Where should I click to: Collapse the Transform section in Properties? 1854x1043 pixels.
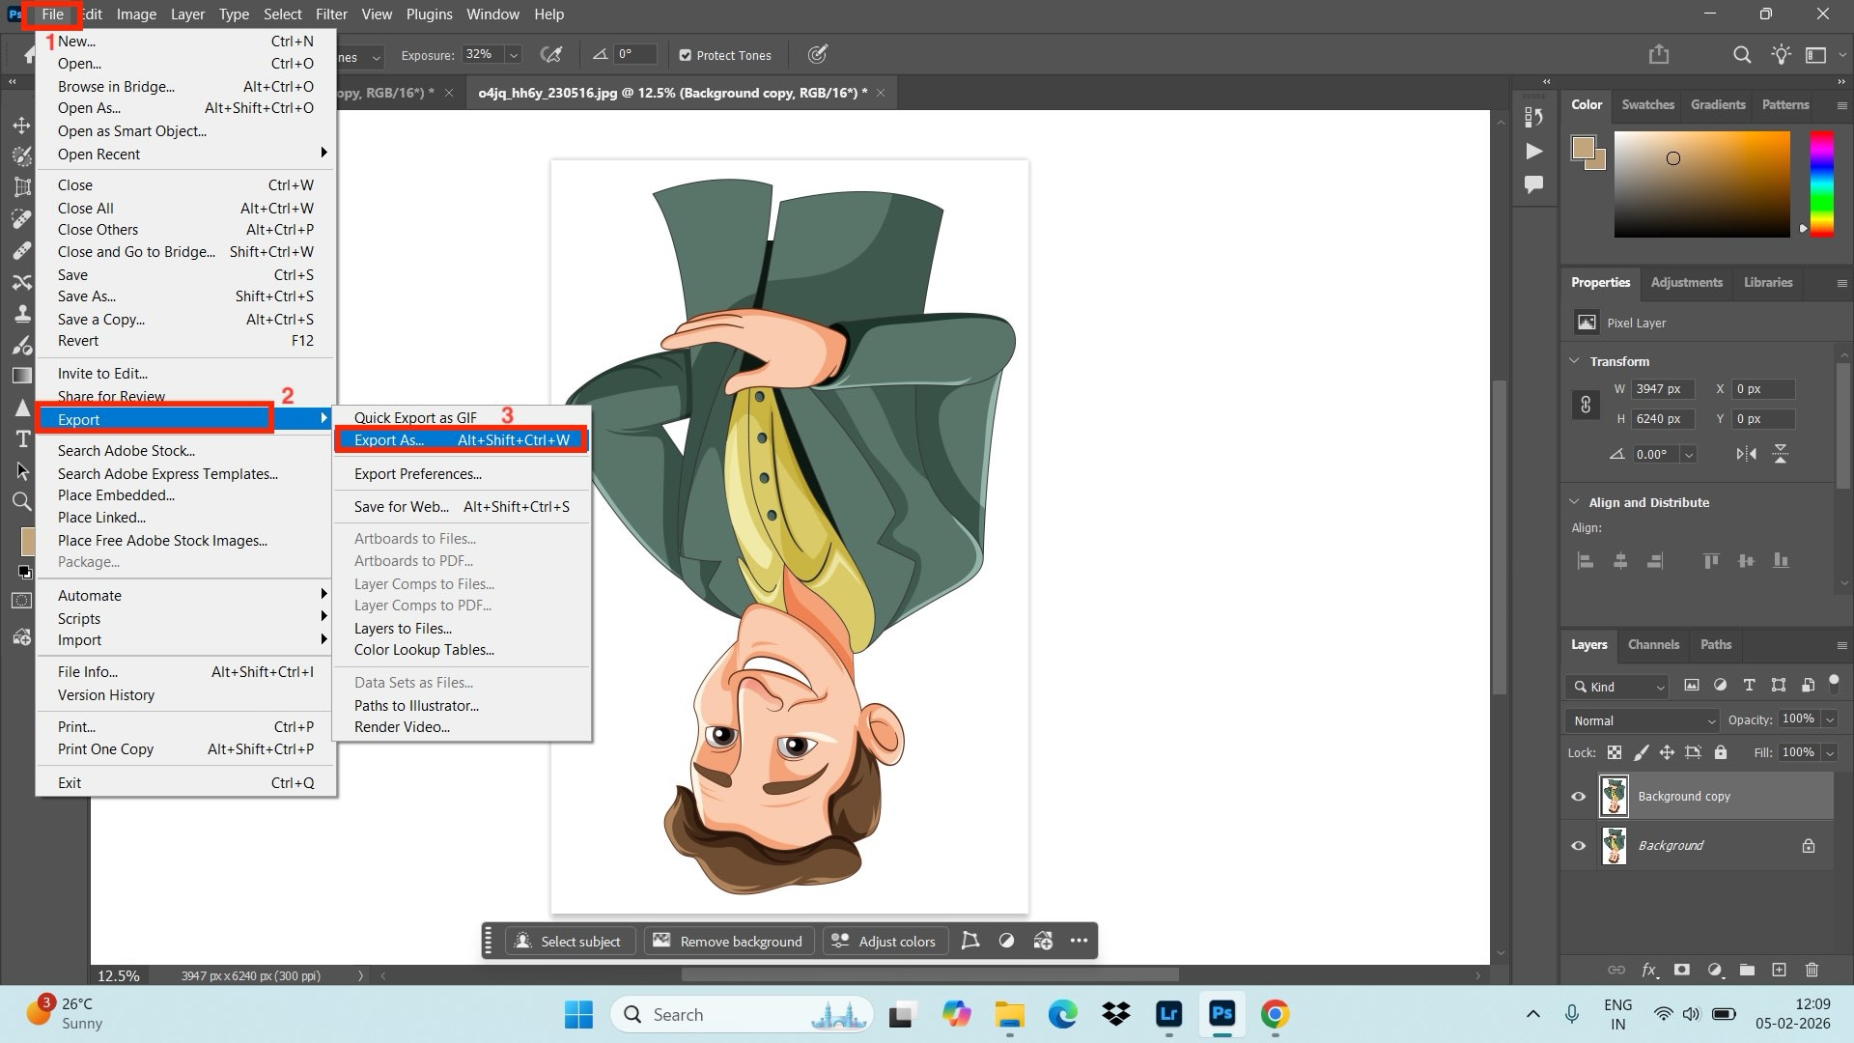(x=1574, y=360)
